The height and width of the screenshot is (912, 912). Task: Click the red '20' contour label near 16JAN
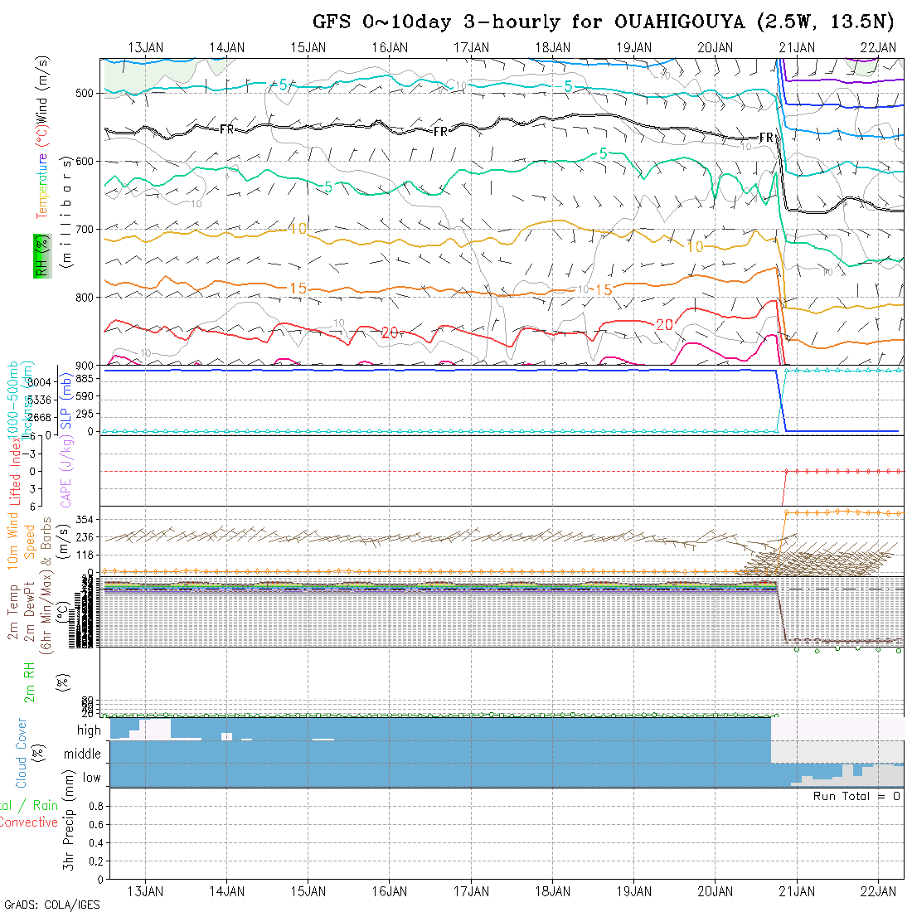click(x=391, y=332)
